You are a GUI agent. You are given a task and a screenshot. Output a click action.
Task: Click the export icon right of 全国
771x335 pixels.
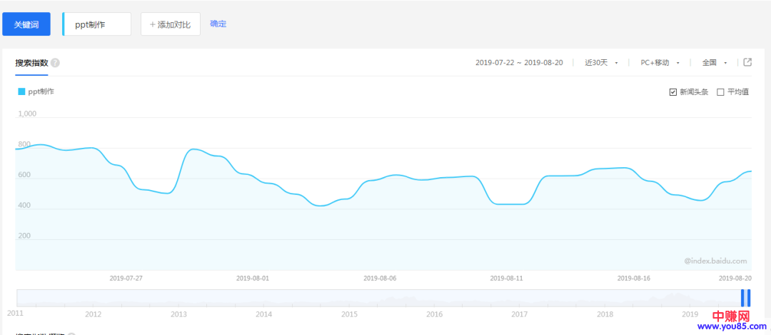[x=747, y=62]
